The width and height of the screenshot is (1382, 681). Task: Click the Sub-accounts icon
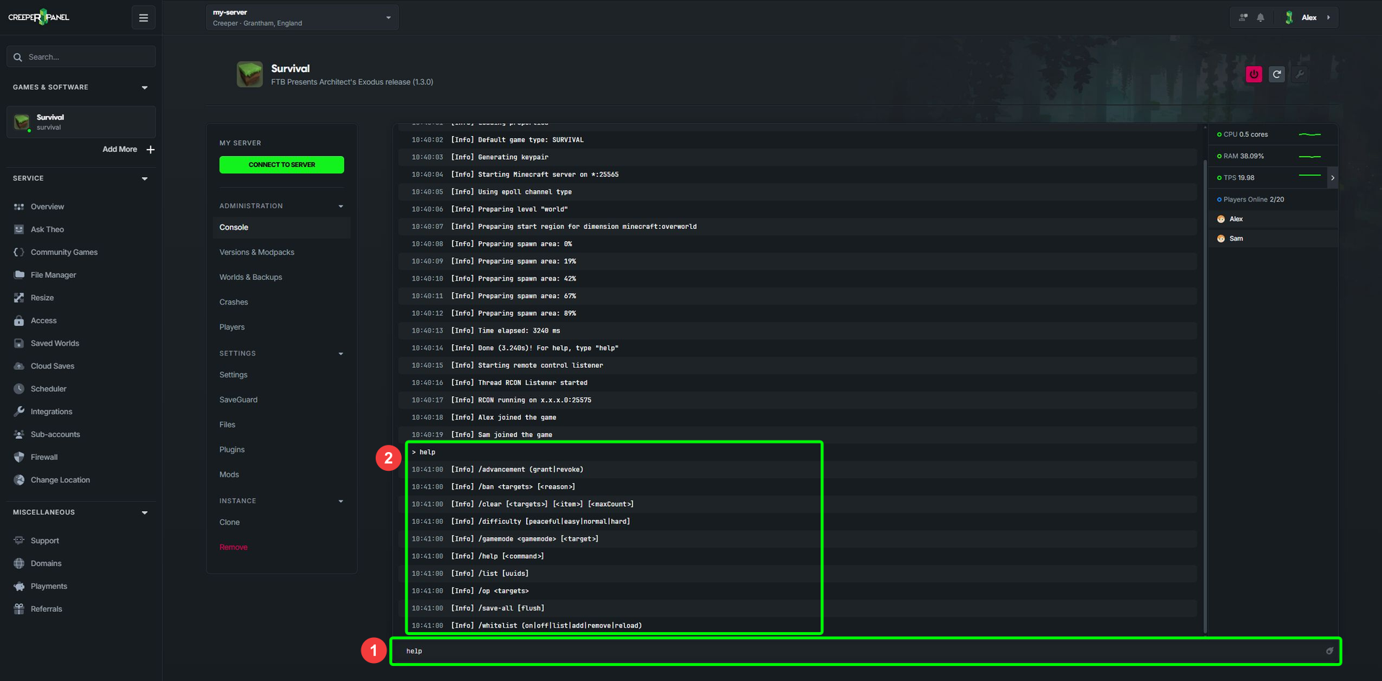pyautogui.click(x=19, y=434)
